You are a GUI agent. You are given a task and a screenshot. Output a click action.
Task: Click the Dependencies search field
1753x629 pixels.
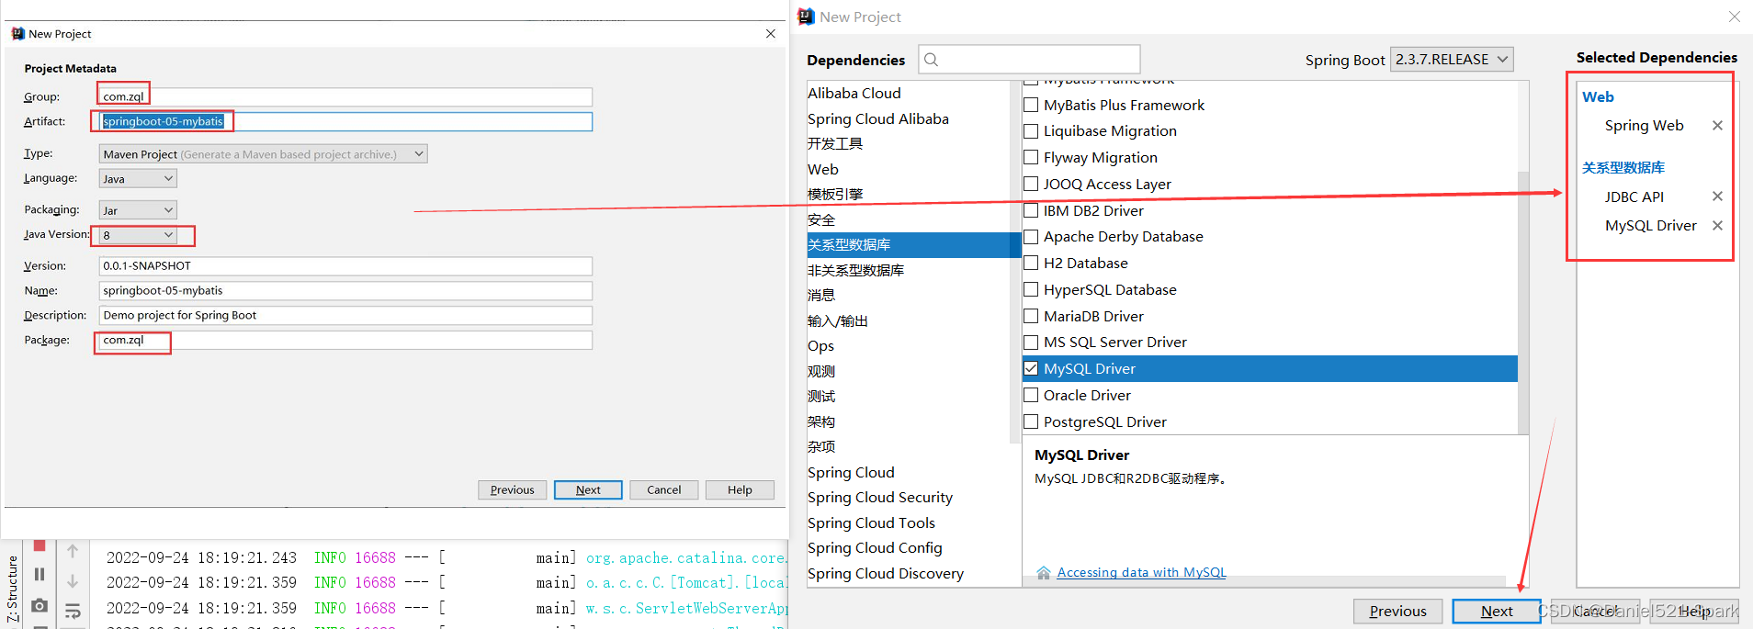[1029, 60]
